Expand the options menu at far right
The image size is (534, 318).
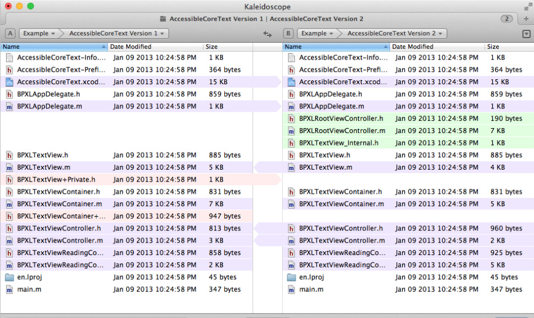(526, 34)
